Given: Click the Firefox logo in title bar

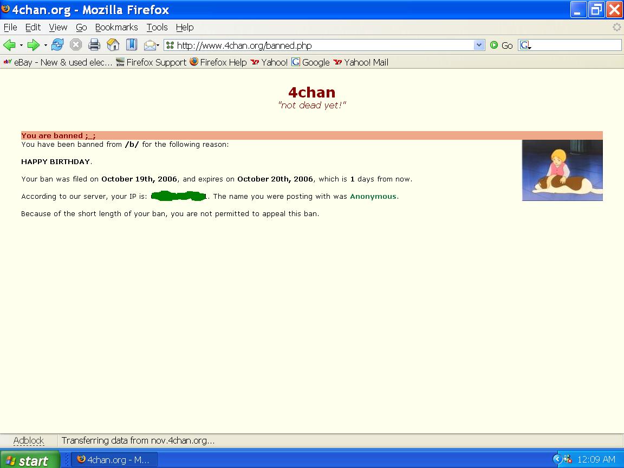Looking at the screenshot, I should pos(5,9).
